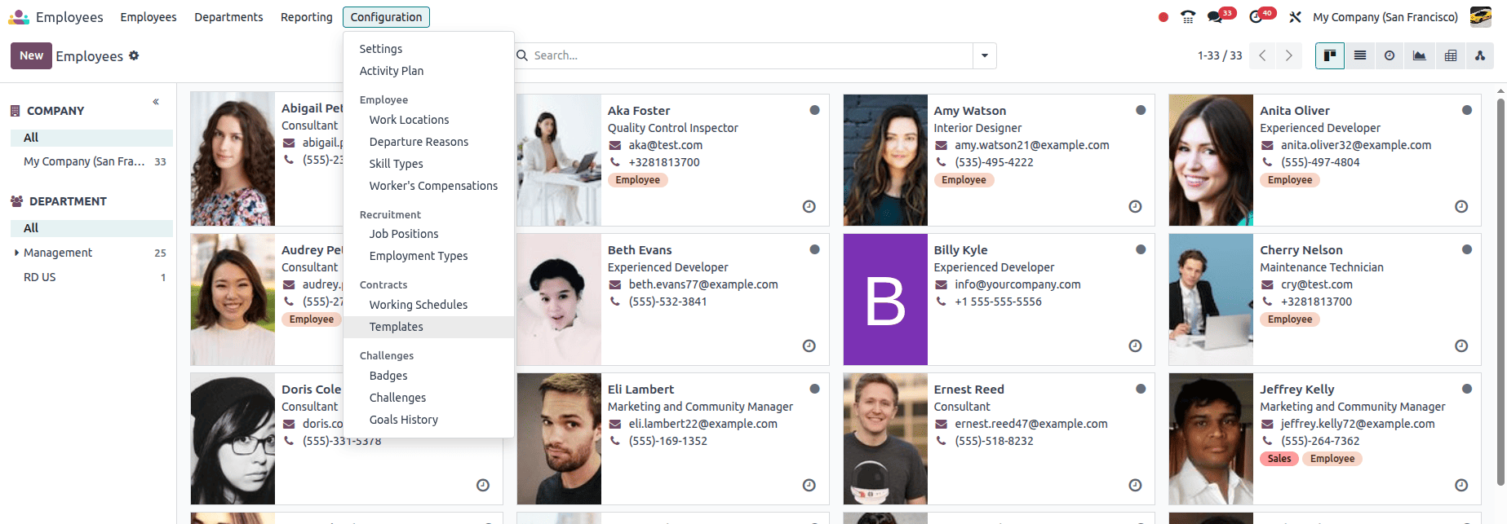Viewport: 1507px width, 524px height.
Task: Click presence status dot on Anita Oliver card
Action: (x=1467, y=110)
